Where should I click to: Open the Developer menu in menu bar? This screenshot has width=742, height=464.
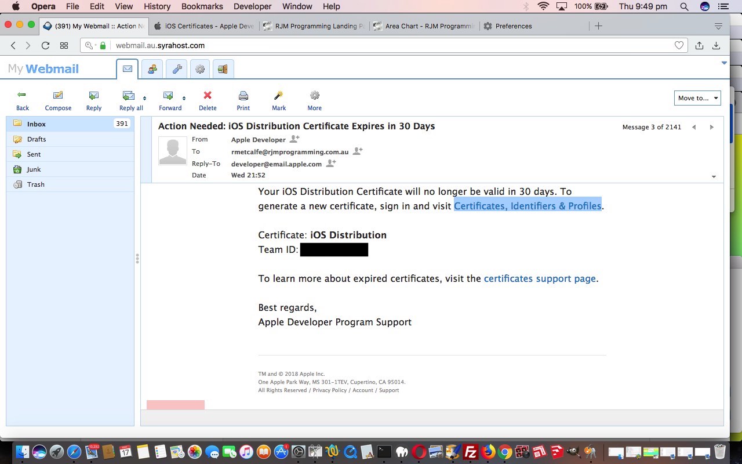point(252,6)
